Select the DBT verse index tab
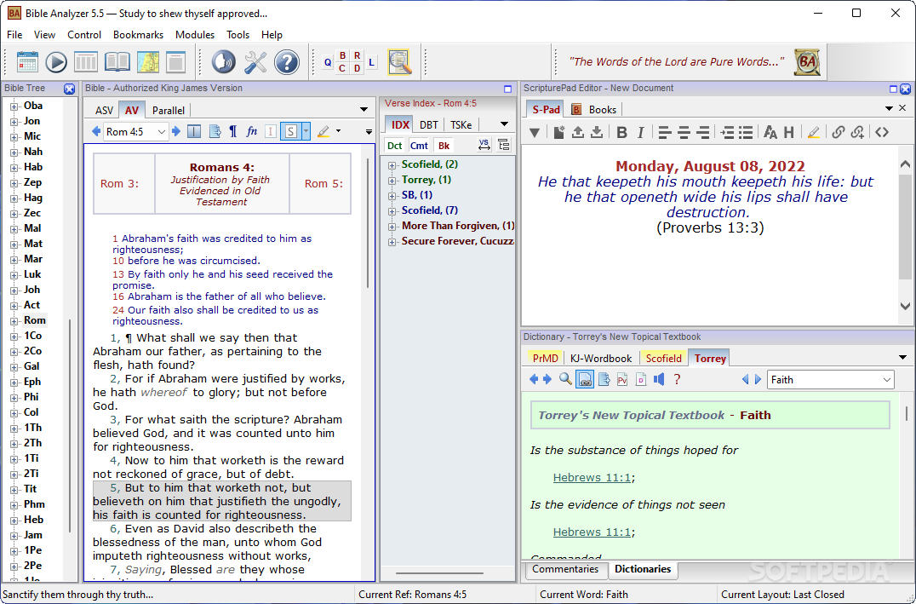 429,124
